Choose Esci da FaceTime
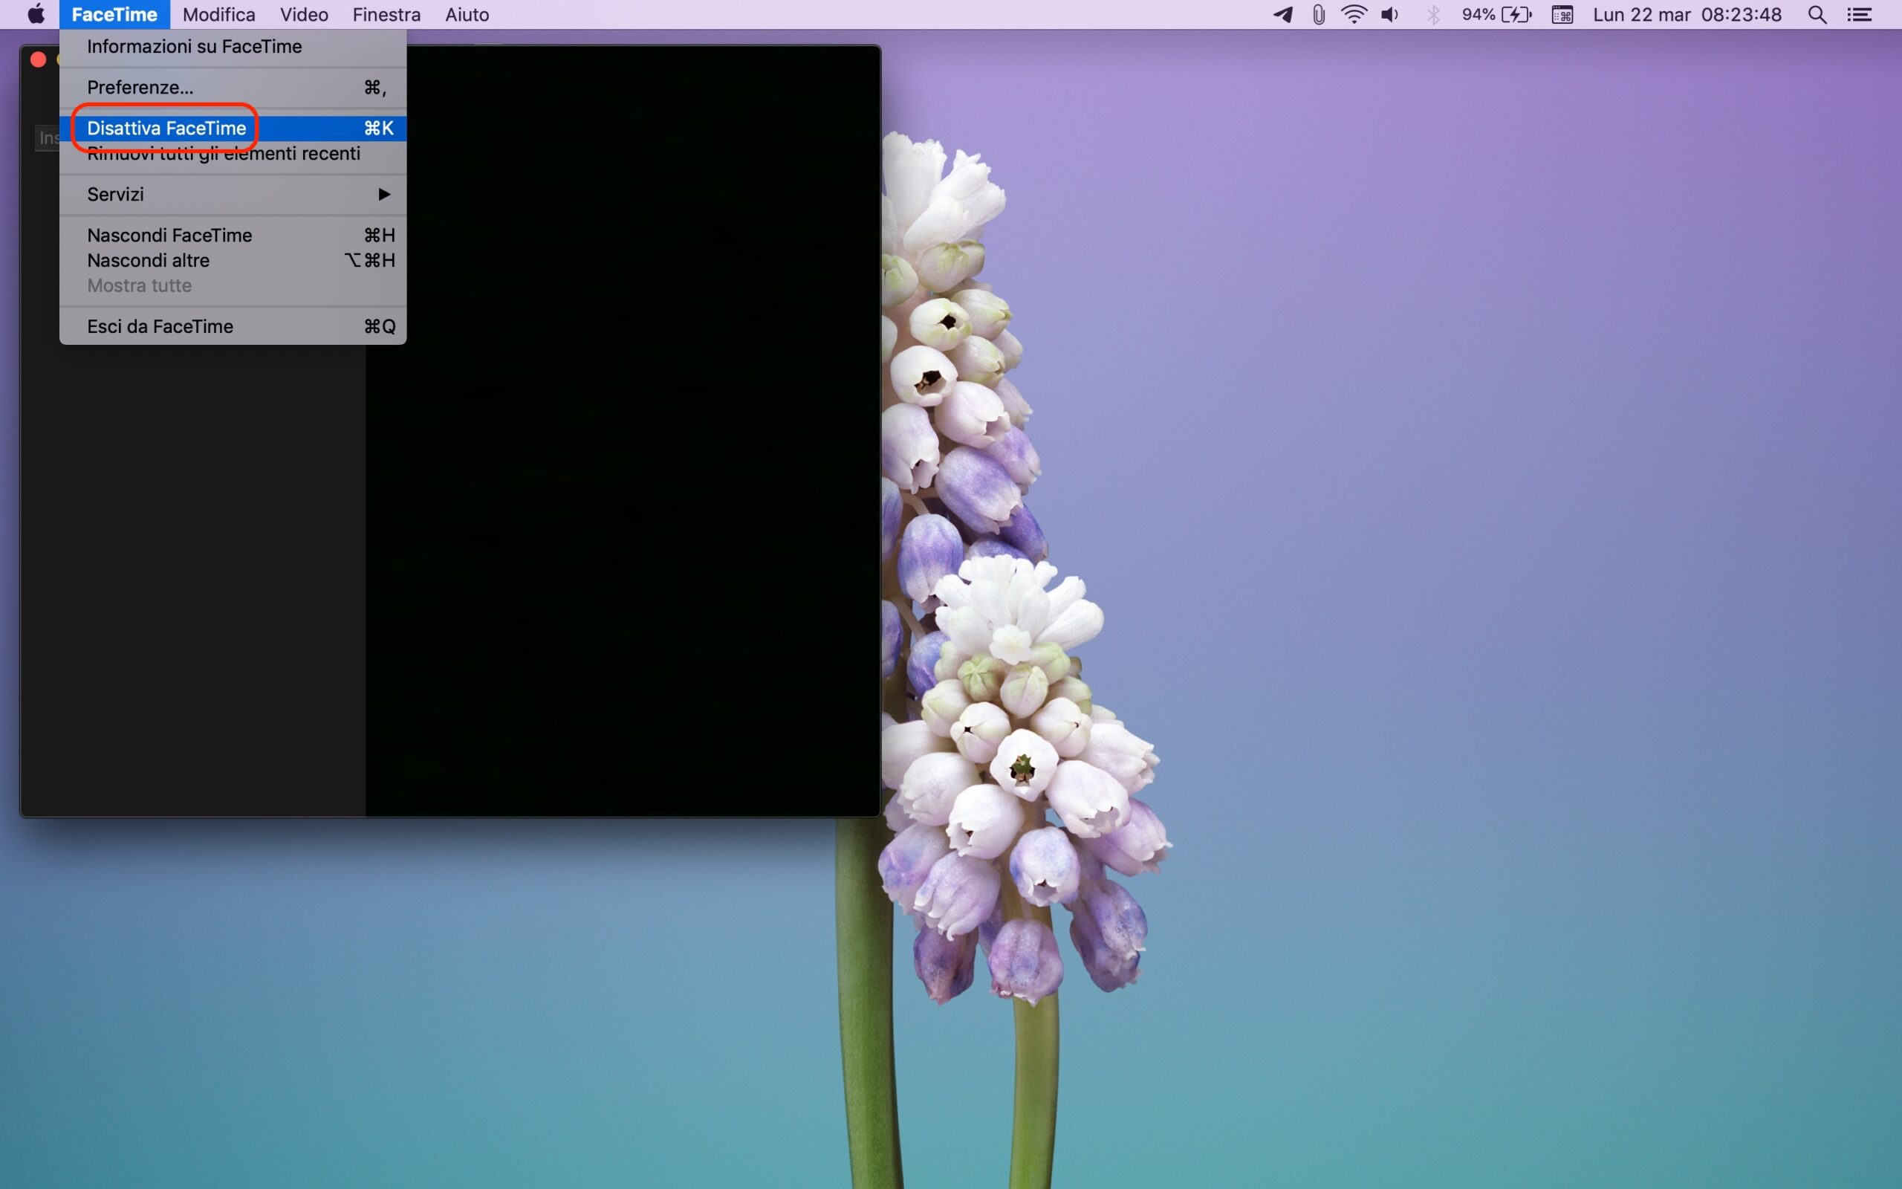 click(160, 326)
